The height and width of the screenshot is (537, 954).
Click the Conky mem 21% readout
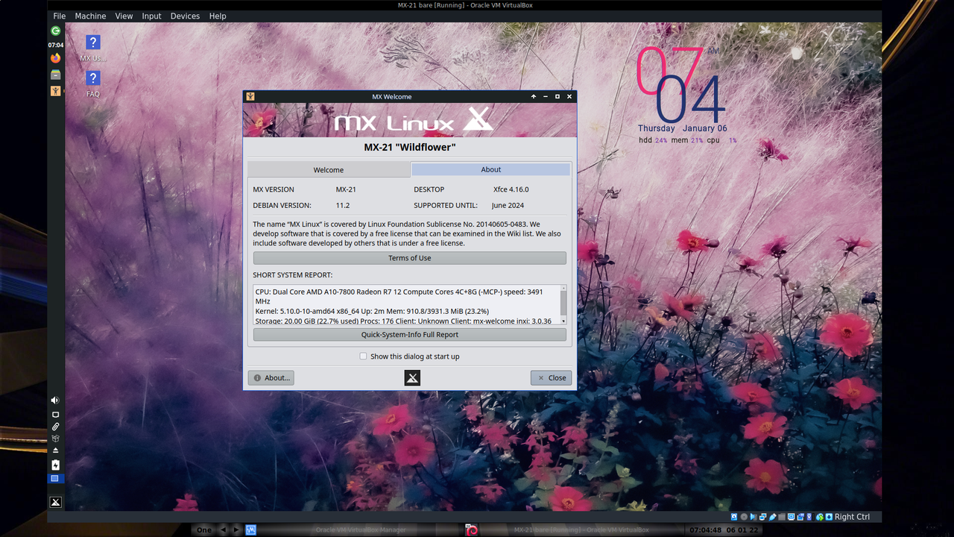[686, 140]
